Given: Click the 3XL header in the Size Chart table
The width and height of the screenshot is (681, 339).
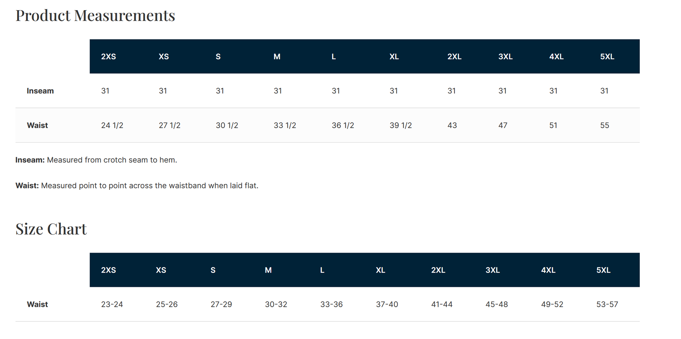Looking at the screenshot, I should click(492, 270).
